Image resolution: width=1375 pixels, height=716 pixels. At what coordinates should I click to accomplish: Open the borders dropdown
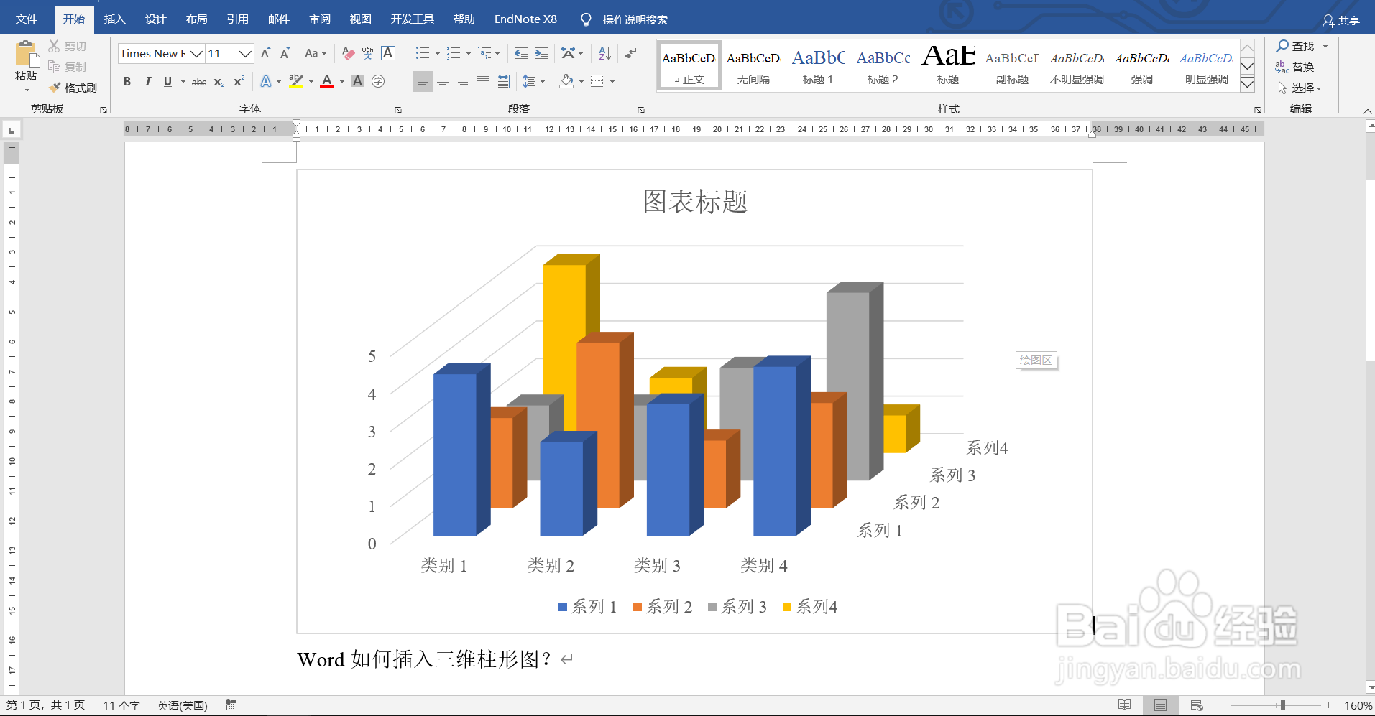[612, 82]
